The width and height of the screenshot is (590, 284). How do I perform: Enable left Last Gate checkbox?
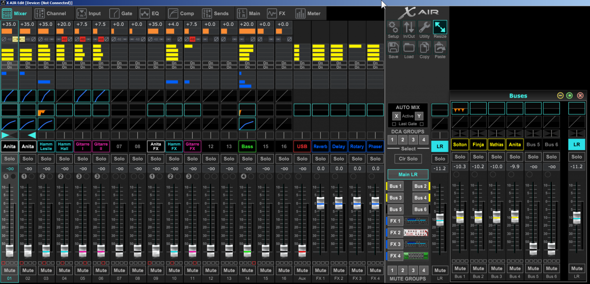click(x=394, y=124)
